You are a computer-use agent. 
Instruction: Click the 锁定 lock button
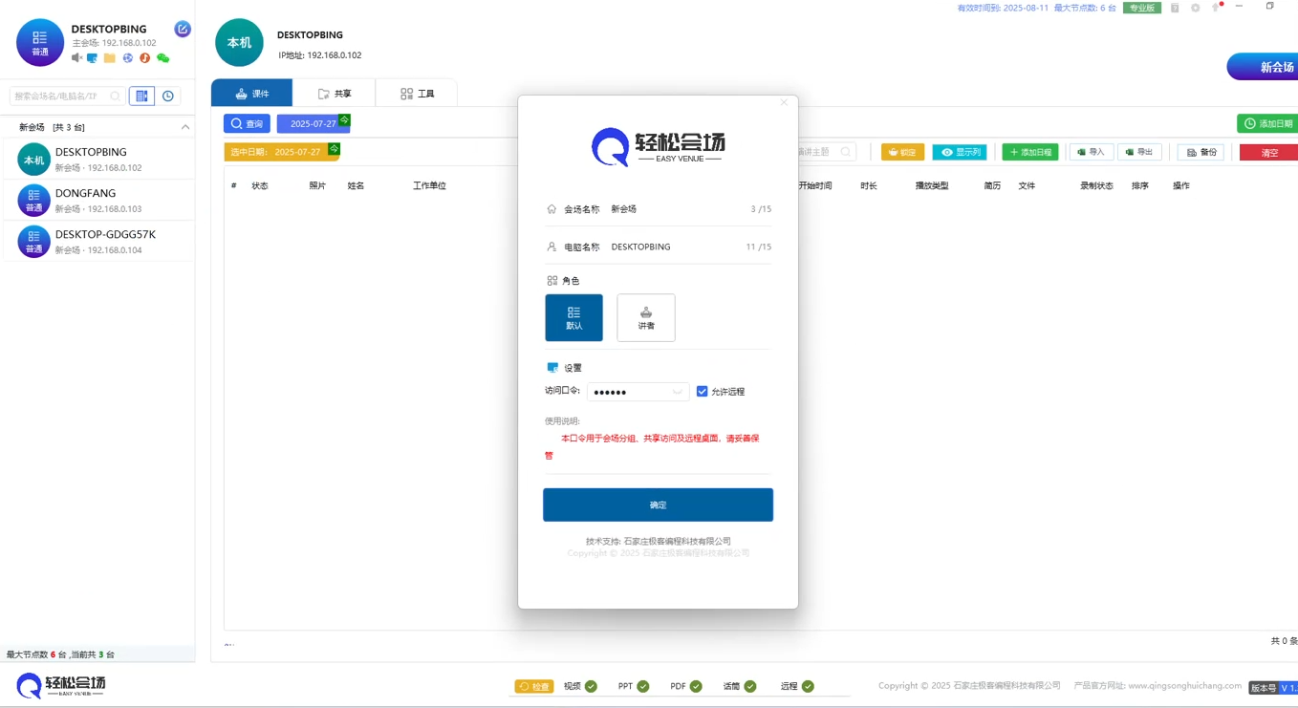pos(902,152)
